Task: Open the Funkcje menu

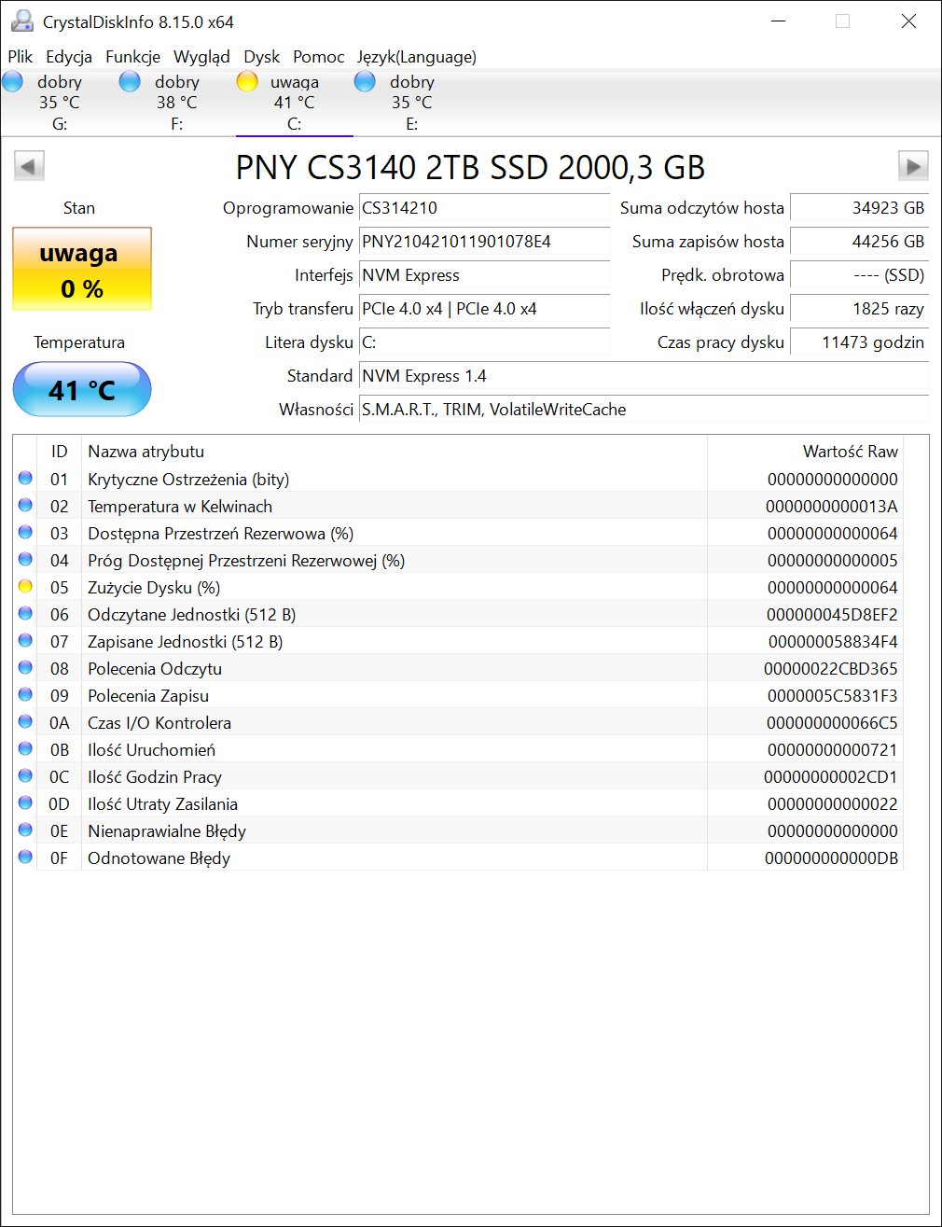Action: 132,57
